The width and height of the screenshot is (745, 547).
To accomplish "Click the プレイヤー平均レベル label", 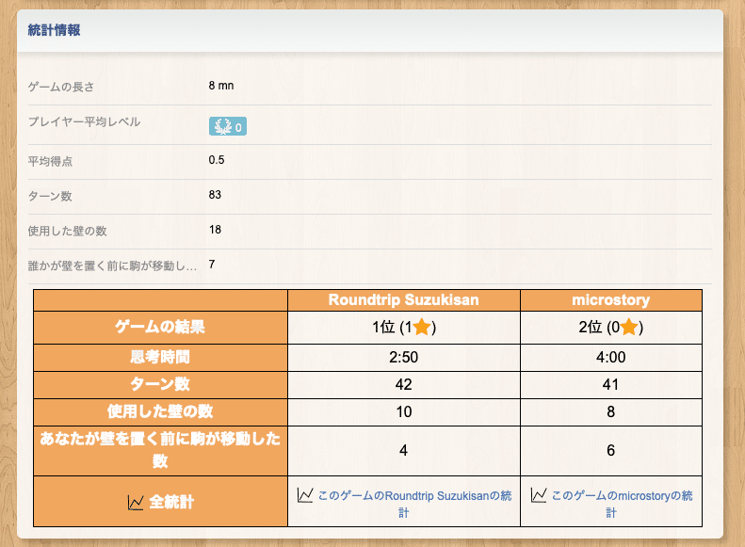I will pyautogui.click(x=84, y=122).
